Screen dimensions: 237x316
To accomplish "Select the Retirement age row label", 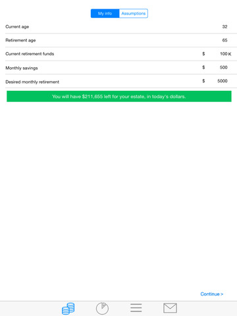I will [20, 40].
